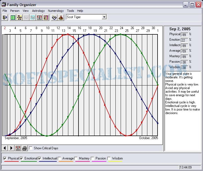Click the calendar icon below the chart

click(x=18, y=148)
